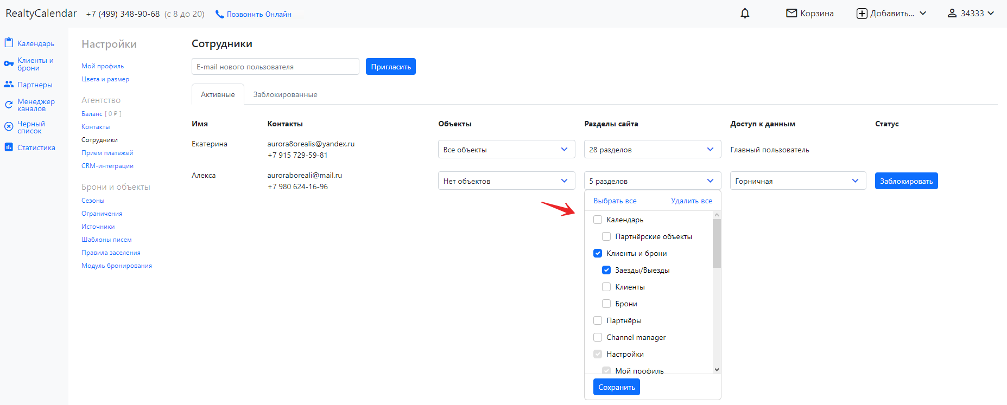
Task: Check the Клиенты sub-item checkbox
Action: tap(606, 287)
